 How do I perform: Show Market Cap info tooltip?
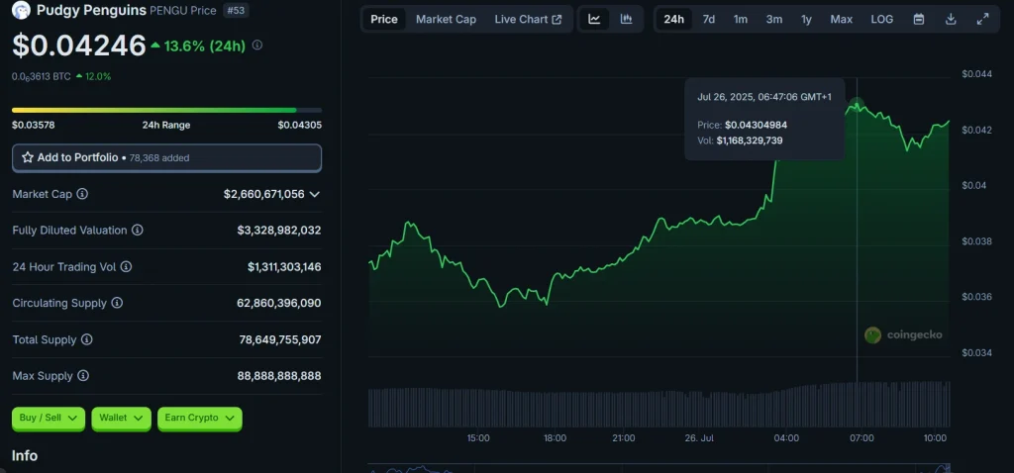coord(83,194)
